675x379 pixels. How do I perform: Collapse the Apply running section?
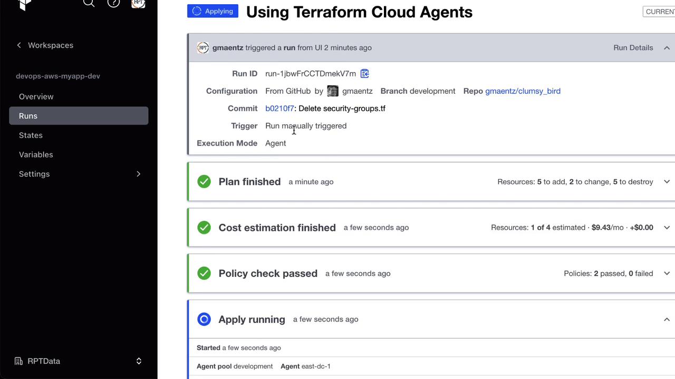(x=667, y=320)
